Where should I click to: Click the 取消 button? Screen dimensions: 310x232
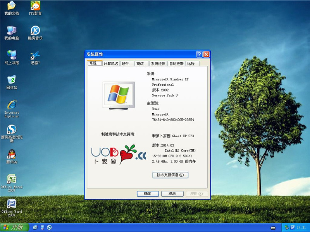(x=172, y=194)
